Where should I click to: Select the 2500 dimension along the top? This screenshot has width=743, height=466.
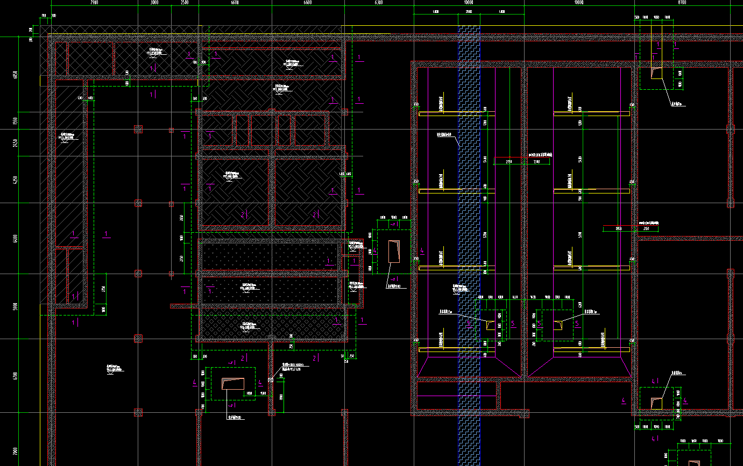tap(185, 3)
